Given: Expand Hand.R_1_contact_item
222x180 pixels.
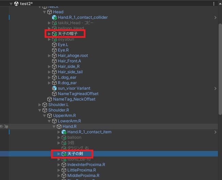Looking at the screenshot, I should (x=59, y=132).
